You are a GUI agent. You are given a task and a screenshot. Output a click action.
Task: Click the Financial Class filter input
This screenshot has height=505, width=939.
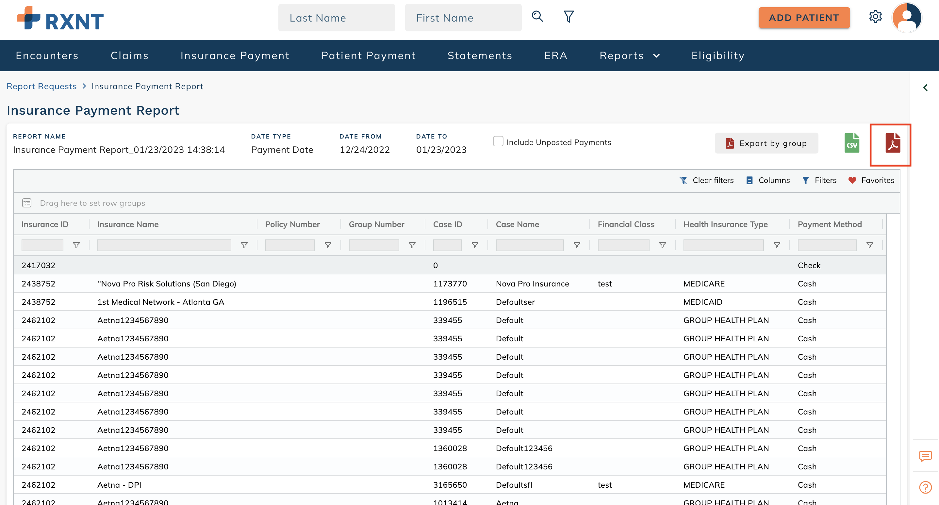coord(623,245)
